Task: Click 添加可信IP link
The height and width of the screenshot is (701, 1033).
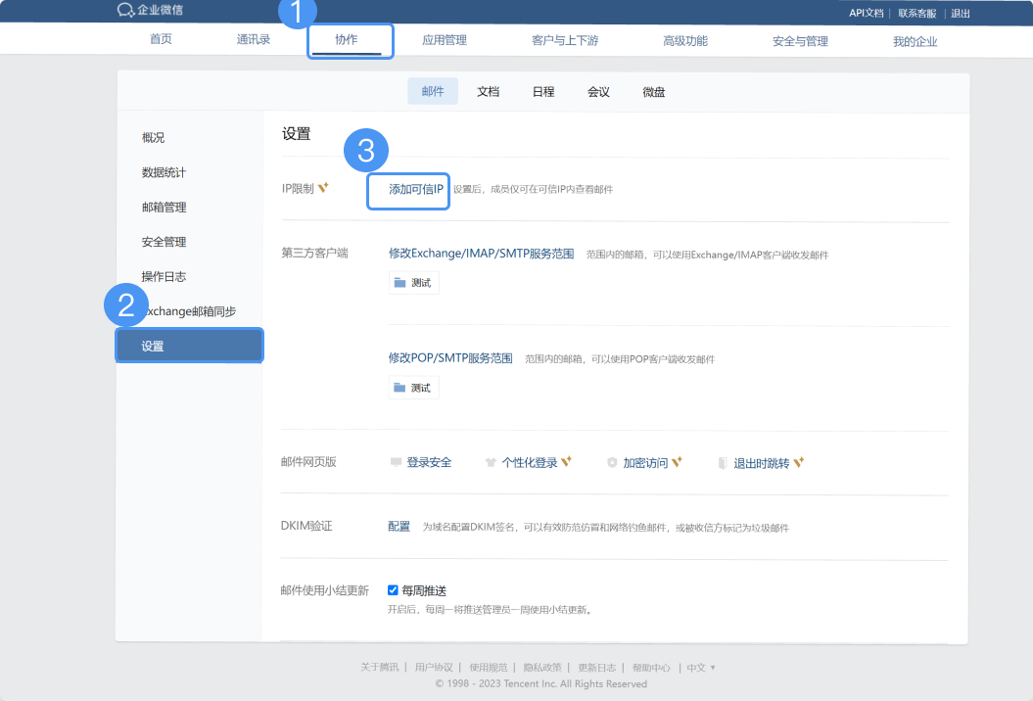Action: (416, 189)
